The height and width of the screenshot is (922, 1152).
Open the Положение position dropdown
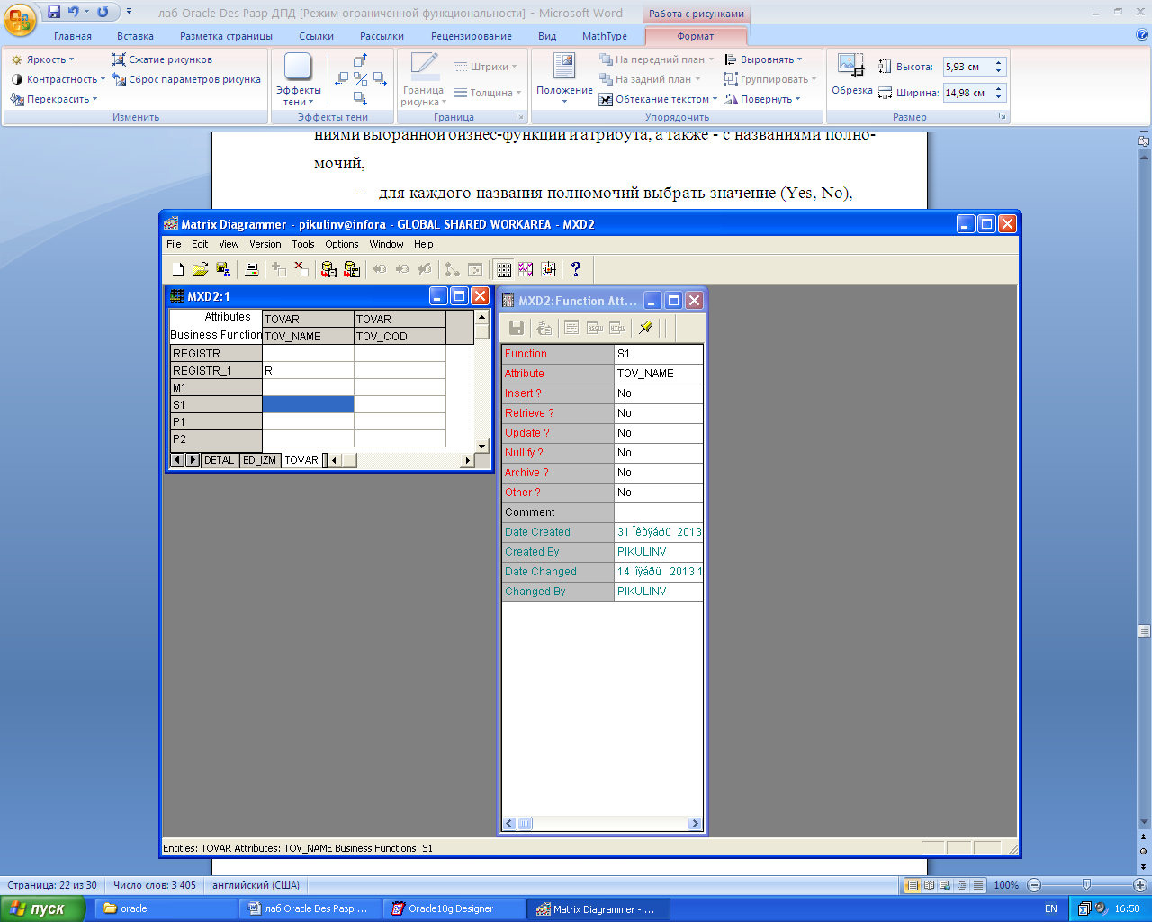click(x=564, y=79)
